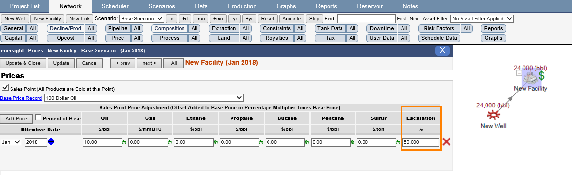Screen dimensions: 572x175
Task: Click the Reset date button
Action: tap(268, 19)
